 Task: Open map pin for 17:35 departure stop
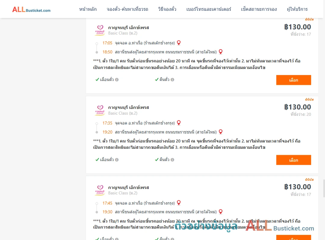tap(179, 123)
